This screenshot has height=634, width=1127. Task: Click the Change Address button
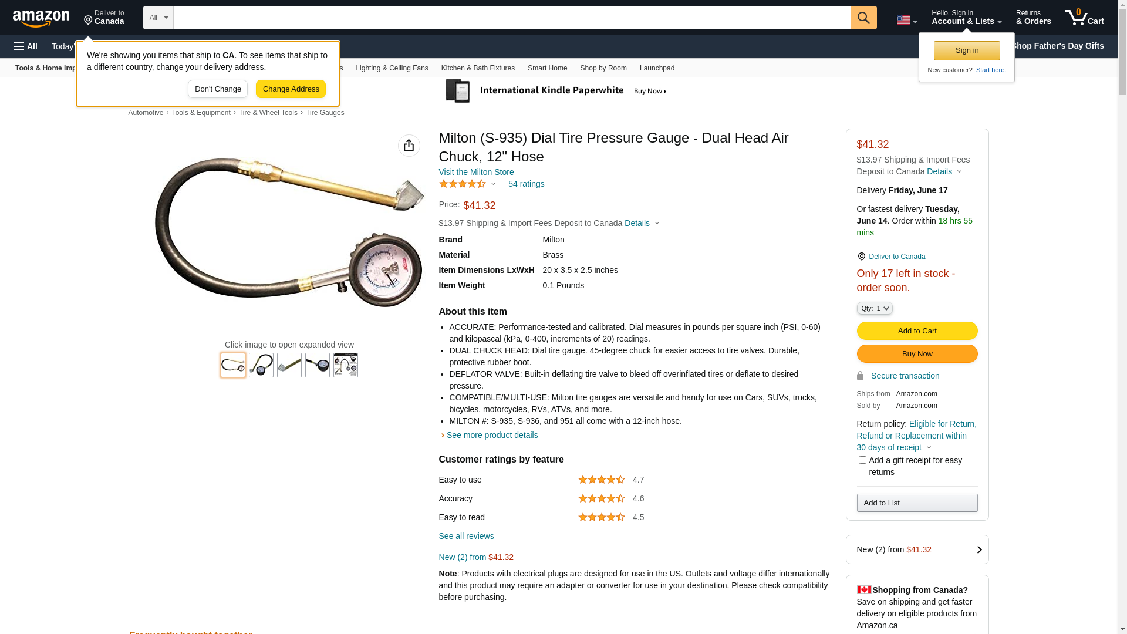pyautogui.click(x=291, y=89)
